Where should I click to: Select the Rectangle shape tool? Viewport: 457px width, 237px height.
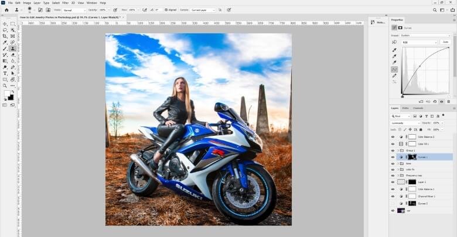[x=5, y=80]
